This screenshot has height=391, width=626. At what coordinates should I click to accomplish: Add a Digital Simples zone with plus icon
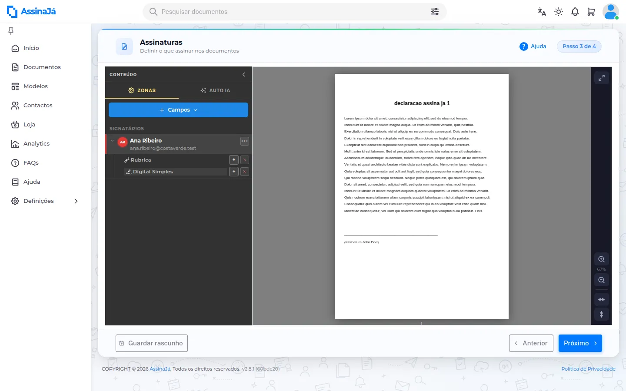tap(234, 172)
